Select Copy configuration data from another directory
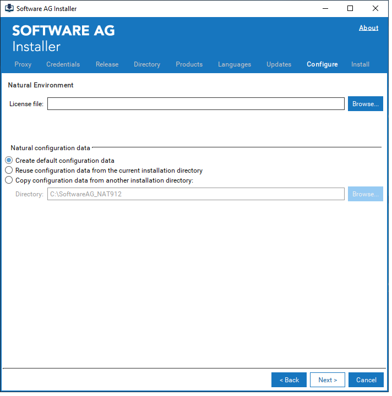This screenshot has width=392, height=396. pos(9,180)
